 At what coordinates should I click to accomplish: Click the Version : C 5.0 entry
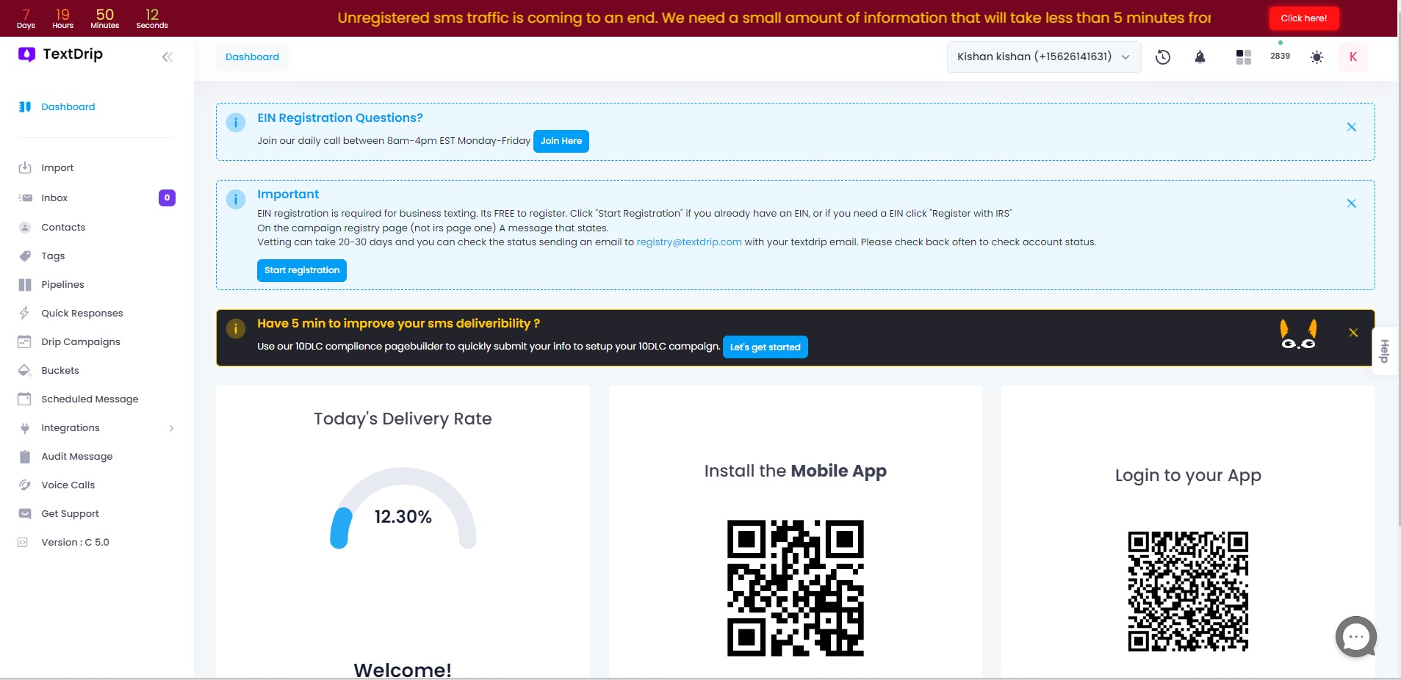pyautogui.click(x=75, y=542)
